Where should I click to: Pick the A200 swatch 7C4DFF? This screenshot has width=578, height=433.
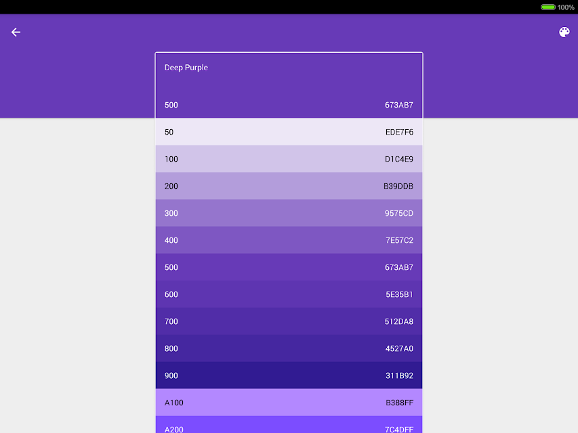(289, 424)
